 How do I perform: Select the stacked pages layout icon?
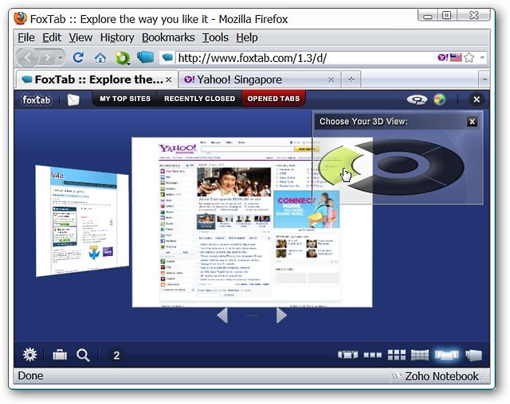pos(473,355)
